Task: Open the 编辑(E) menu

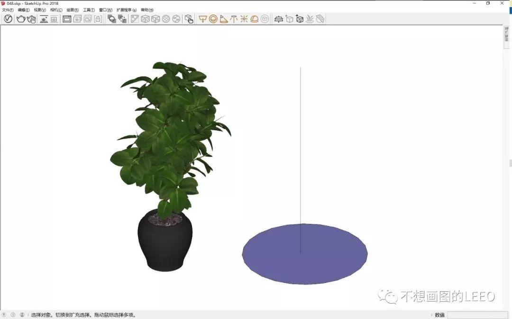Action: tap(24, 10)
